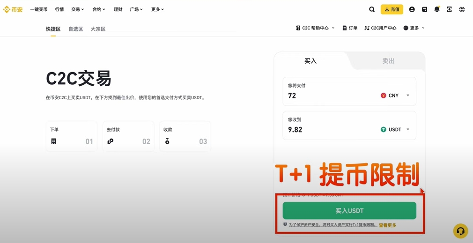Screen dimensions: 473x243
Task: Click the go pay step icon
Action: (110, 141)
